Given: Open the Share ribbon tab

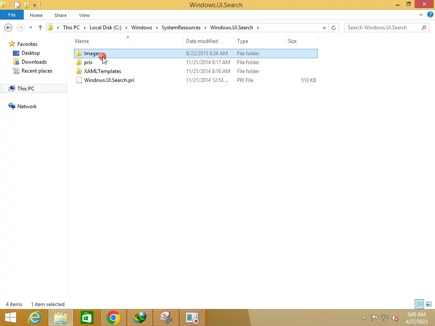Looking at the screenshot, I should click(x=60, y=15).
